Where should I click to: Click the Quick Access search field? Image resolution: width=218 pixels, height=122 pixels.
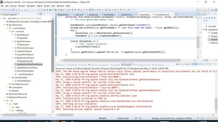[x=203, y=10]
